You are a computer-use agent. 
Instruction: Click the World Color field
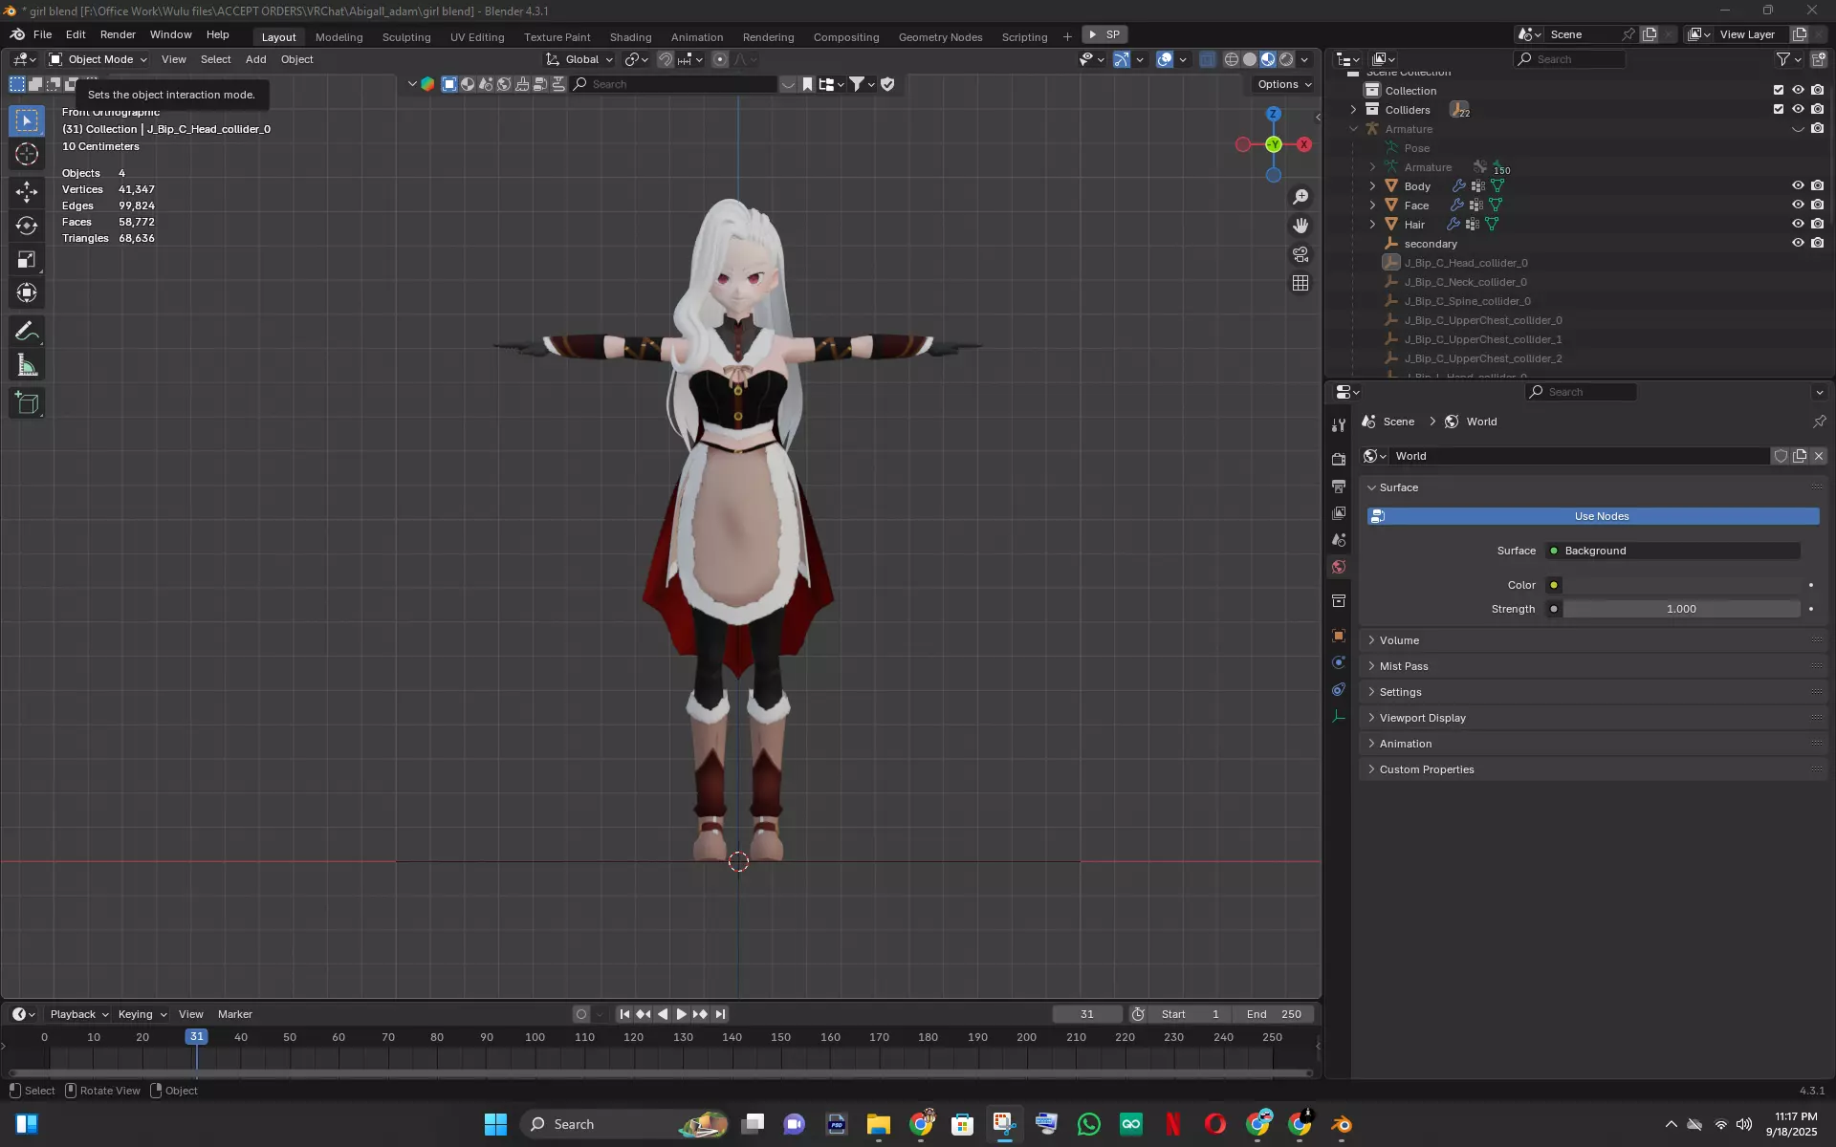coord(1681,585)
